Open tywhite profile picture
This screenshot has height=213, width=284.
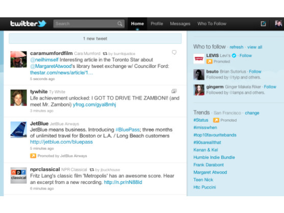(18, 98)
